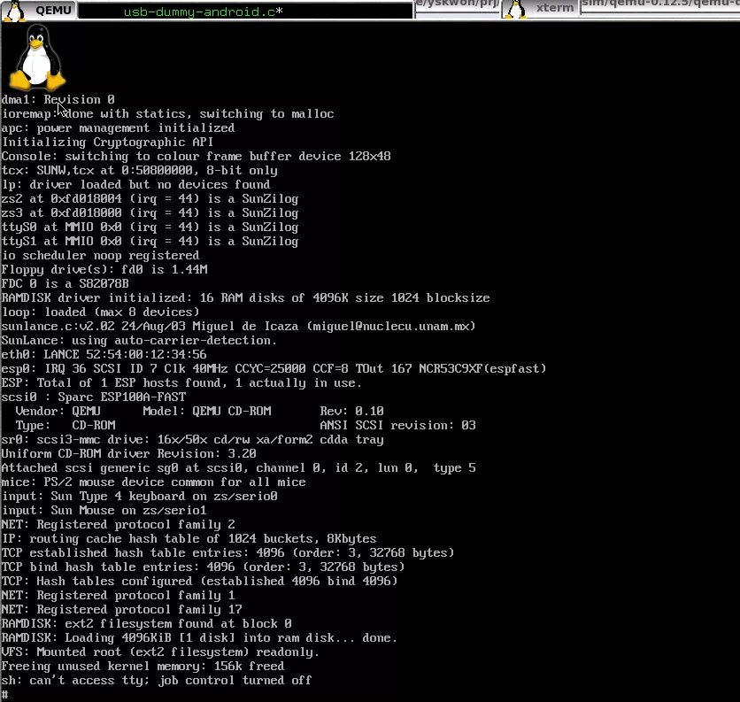
Task: Click 'sh: can't access tty' line
Action: coord(156,680)
